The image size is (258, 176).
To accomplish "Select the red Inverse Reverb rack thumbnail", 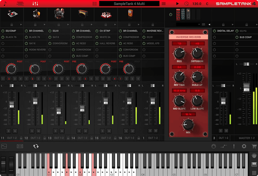I will [x=178, y=14].
